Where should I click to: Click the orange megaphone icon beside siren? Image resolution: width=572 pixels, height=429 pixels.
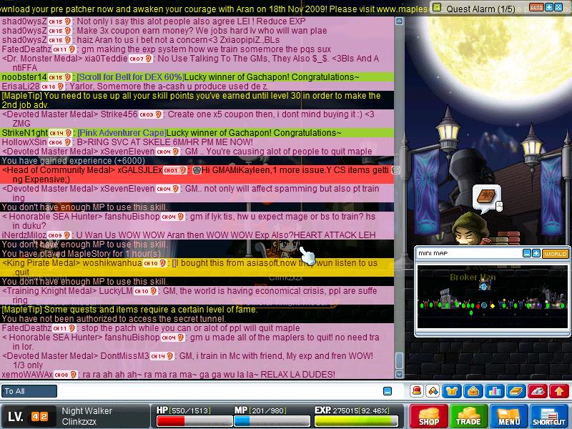pos(433,391)
